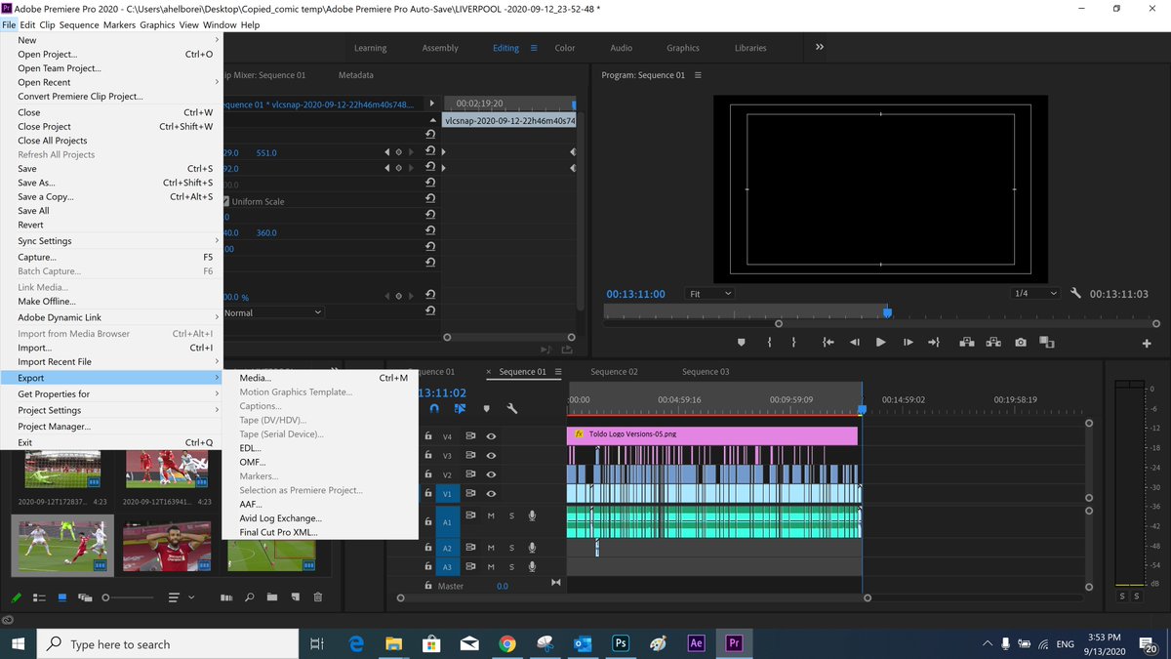
Task: Select the Color workspace
Action: point(565,48)
